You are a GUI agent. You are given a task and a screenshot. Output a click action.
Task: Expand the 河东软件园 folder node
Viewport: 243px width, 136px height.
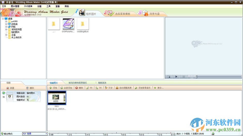[6, 29]
